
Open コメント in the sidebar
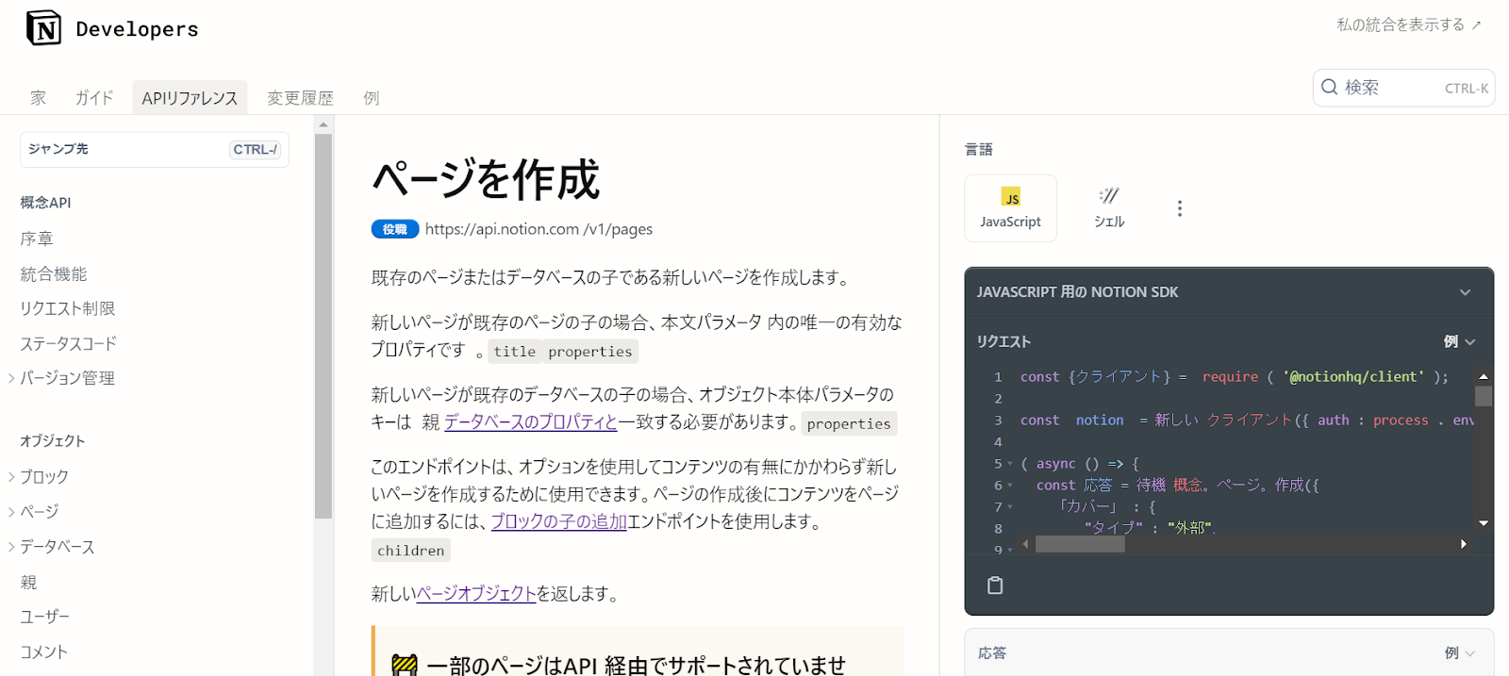[44, 652]
